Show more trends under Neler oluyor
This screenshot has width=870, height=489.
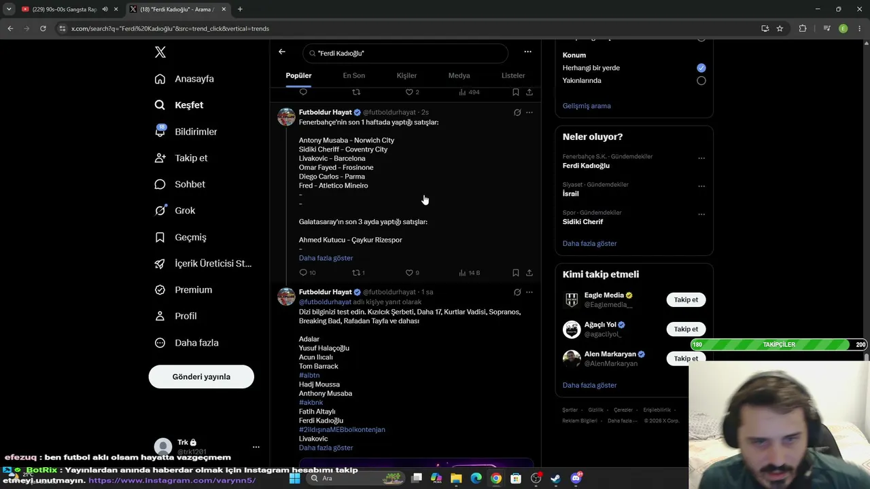click(589, 243)
